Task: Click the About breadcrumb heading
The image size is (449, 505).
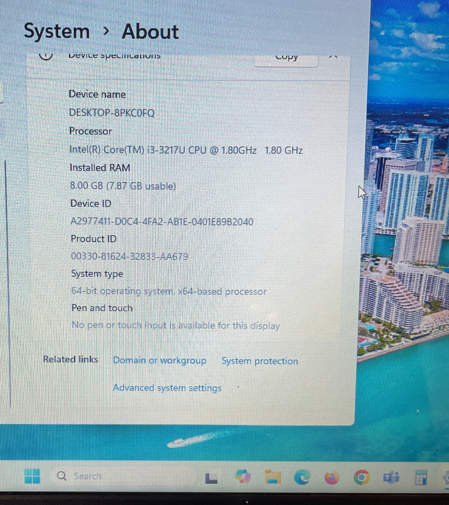Action: (x=151, y=32)
